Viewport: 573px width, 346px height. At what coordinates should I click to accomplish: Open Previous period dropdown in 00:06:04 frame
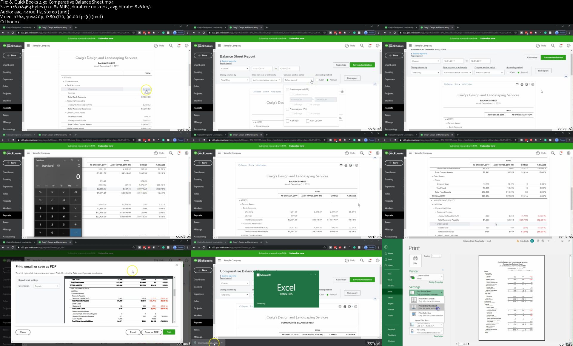(x=489, y=72)
